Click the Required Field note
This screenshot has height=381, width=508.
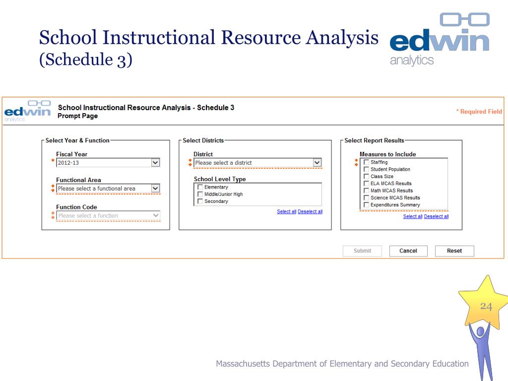[479, 112]
